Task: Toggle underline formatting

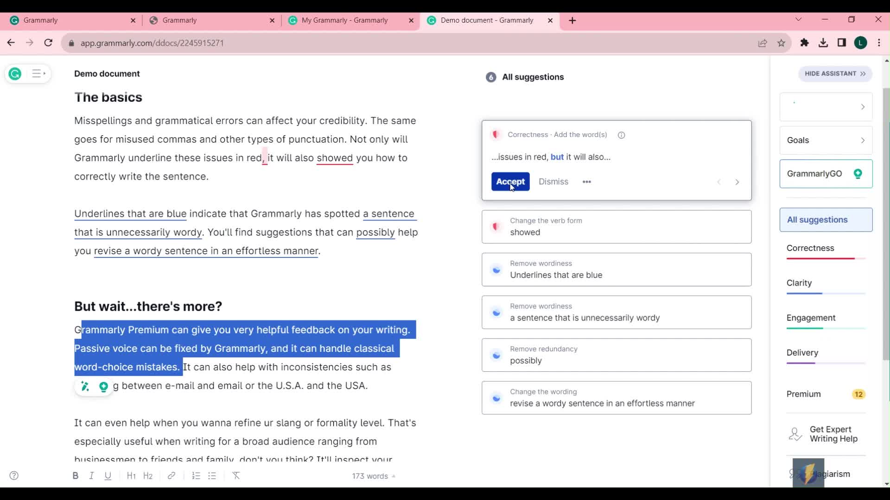Action: tap(108, 475)
